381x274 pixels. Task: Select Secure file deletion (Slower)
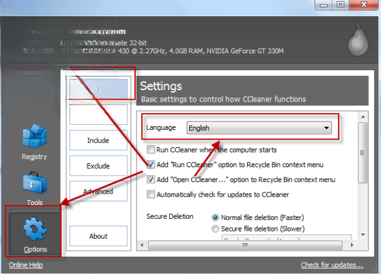pos(216,229)
